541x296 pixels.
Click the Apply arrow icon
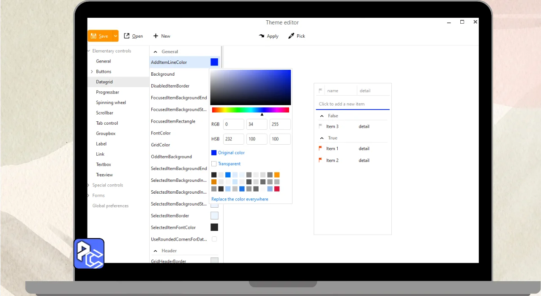(x=262, y=36)
